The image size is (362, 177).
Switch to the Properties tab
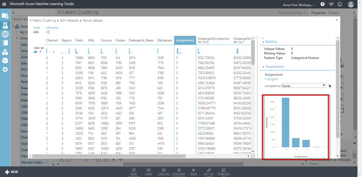pos(319,13)
